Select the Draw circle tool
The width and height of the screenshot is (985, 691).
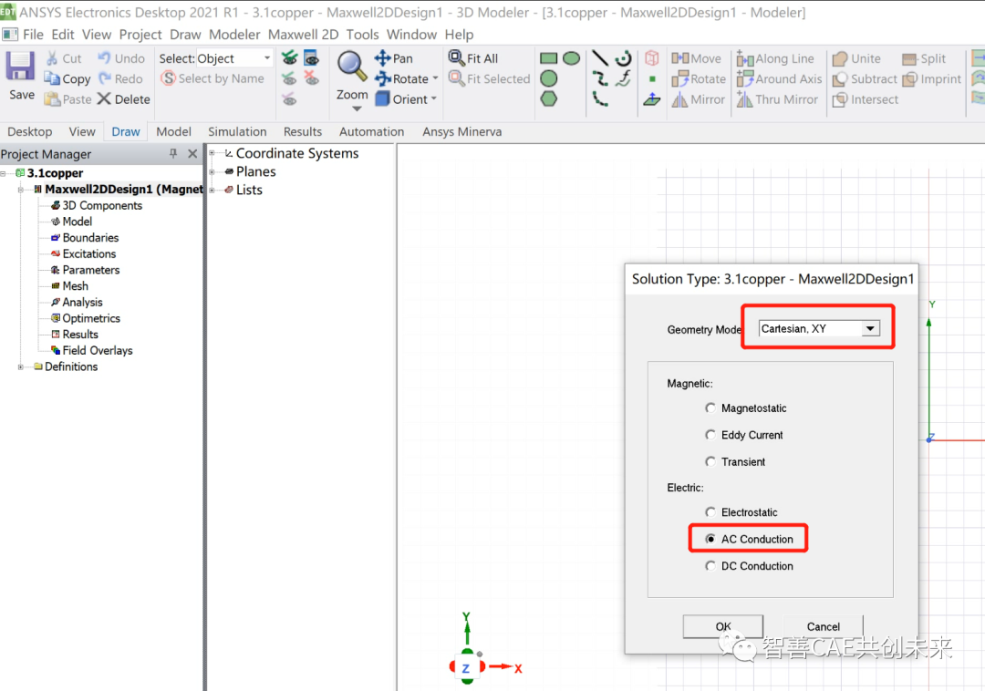tap(549, 78)
